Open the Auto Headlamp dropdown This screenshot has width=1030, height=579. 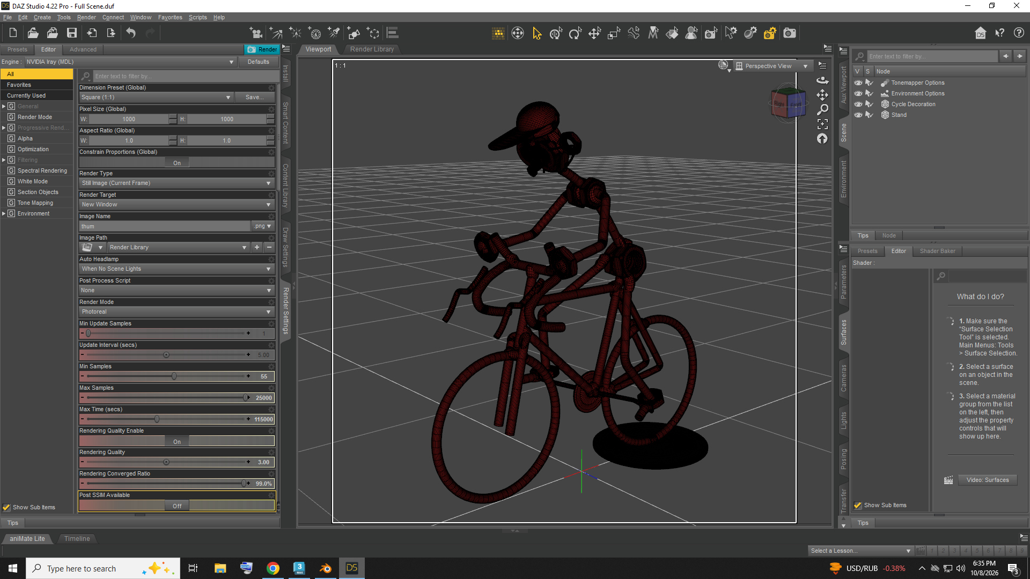(x=176, y=269)
